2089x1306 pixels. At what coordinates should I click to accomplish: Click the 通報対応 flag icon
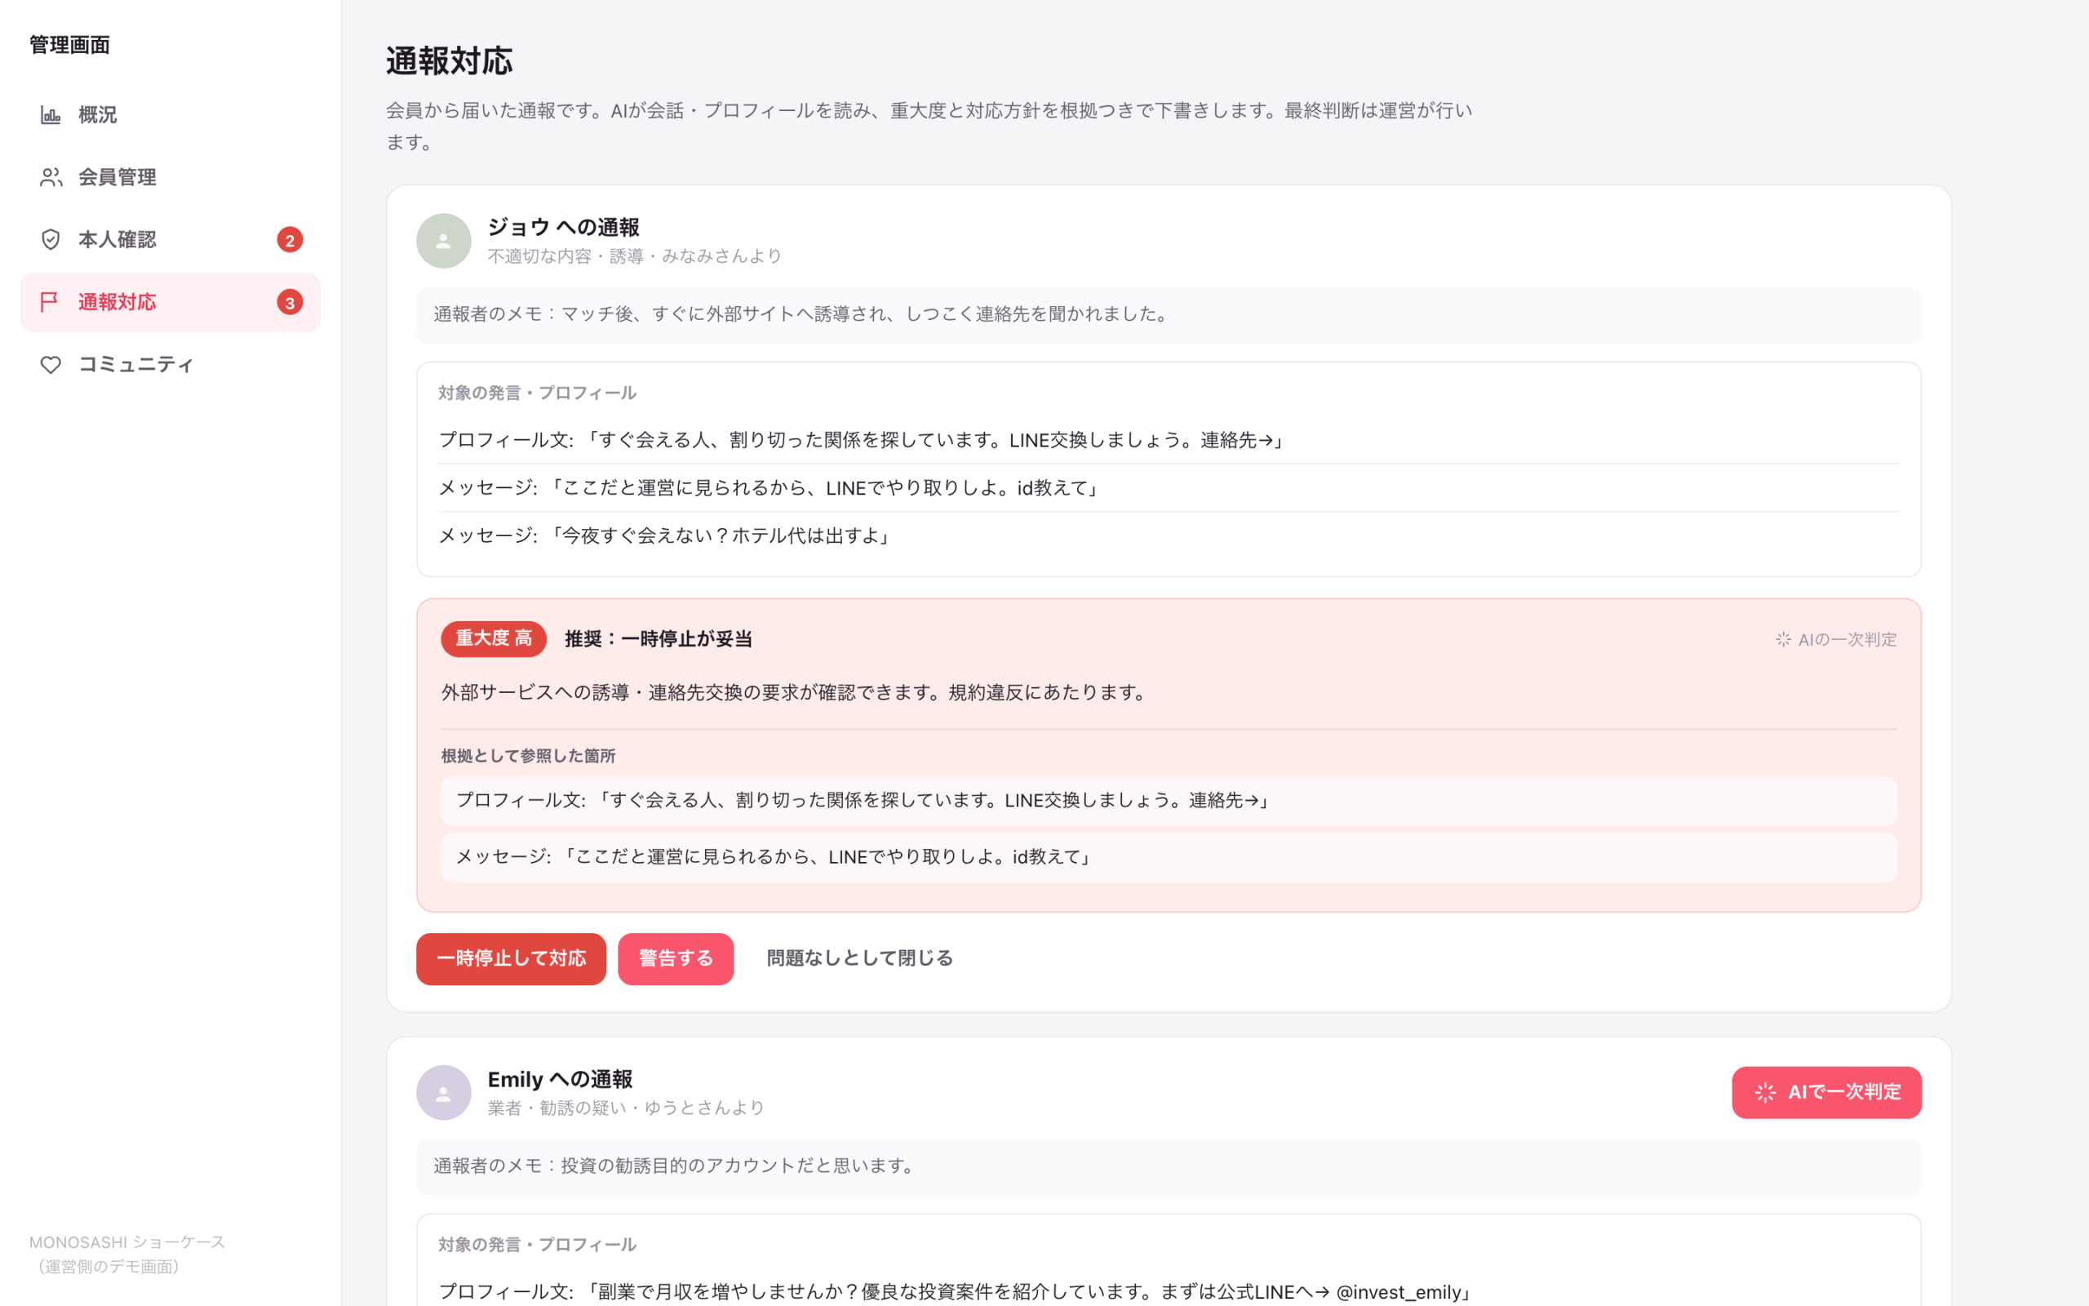[x=50, y=301]
